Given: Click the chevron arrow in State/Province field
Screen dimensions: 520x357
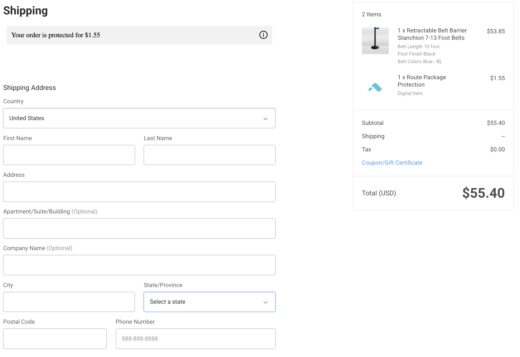Looking at the screenshot, I should click(265, 302).
